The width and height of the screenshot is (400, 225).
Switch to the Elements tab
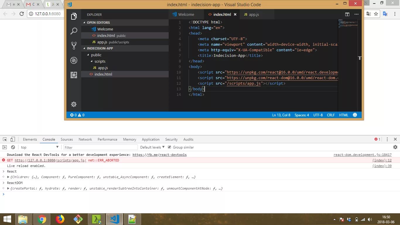coord(30,139)
